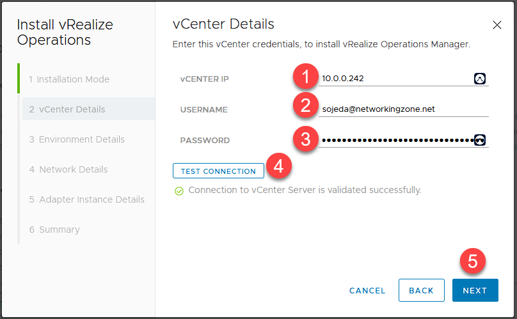This screenshot has height=319, width=517.
Task: Cancel the vRealize installation wizard
Action: click(x=367, y=290)
